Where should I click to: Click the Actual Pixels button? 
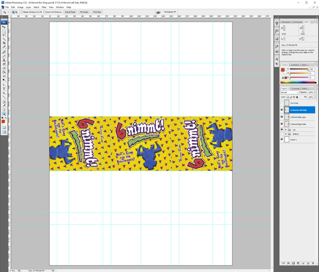point(70,12)
